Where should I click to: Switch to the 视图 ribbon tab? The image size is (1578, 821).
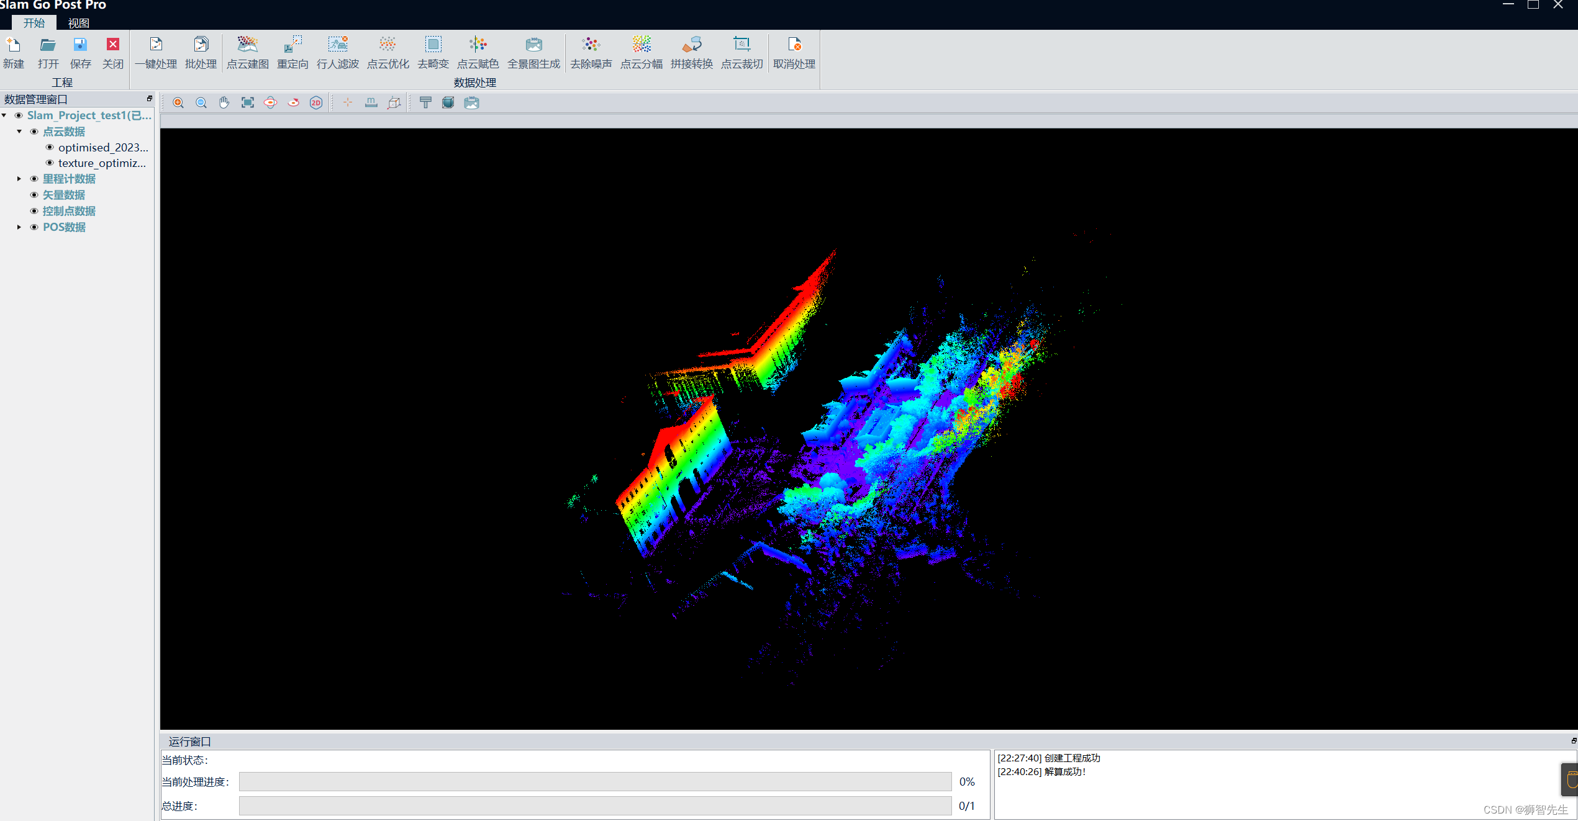point(78,23)
